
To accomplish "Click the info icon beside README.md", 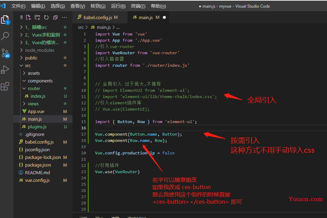I will click(x=21, y=172).
